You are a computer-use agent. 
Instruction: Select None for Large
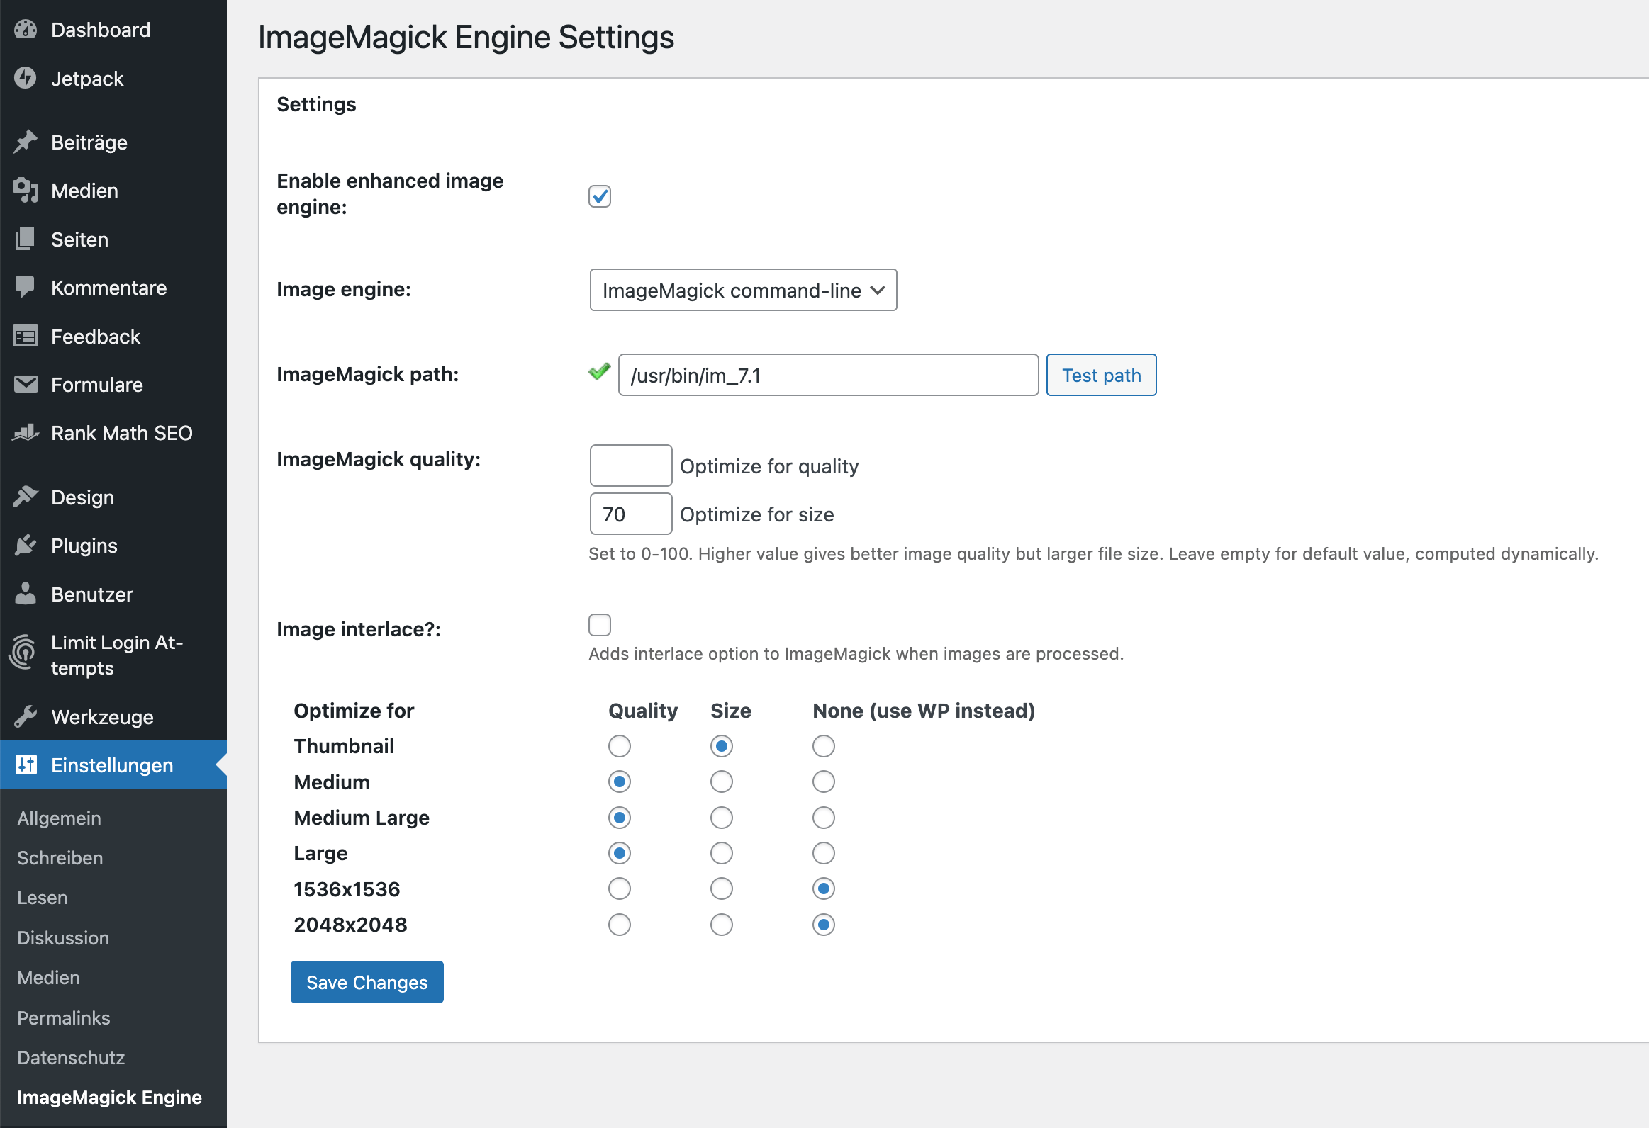(x=824, y=853)
